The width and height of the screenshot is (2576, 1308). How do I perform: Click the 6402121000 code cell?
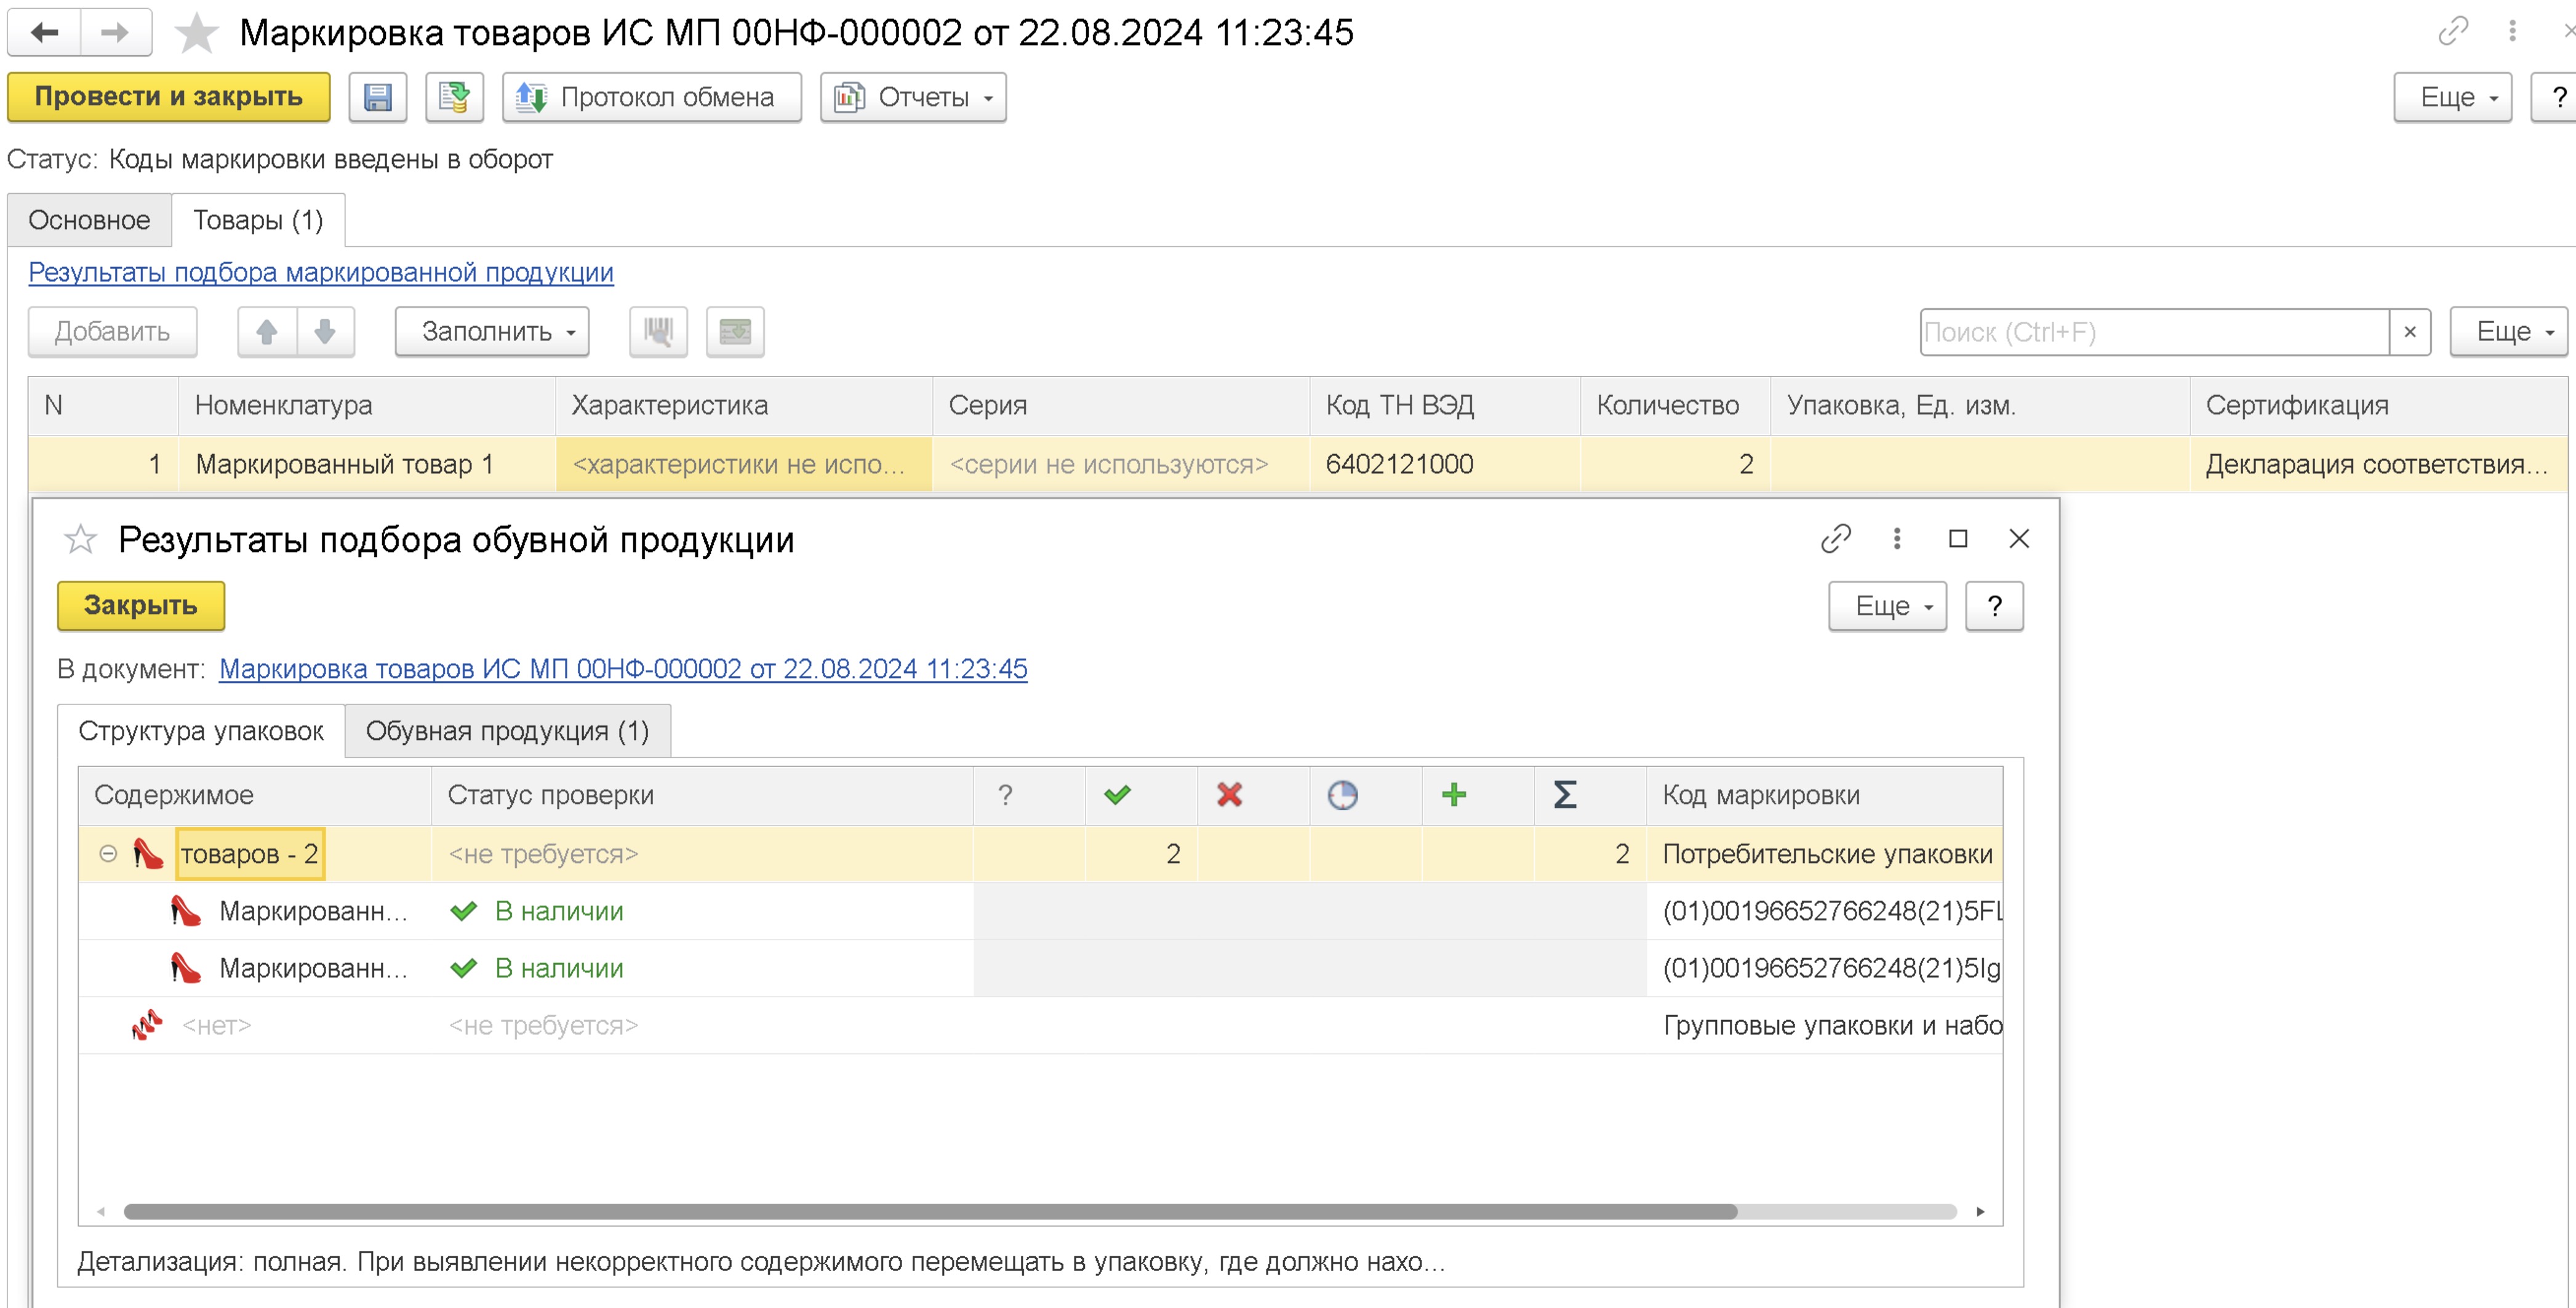[1445, 464]
